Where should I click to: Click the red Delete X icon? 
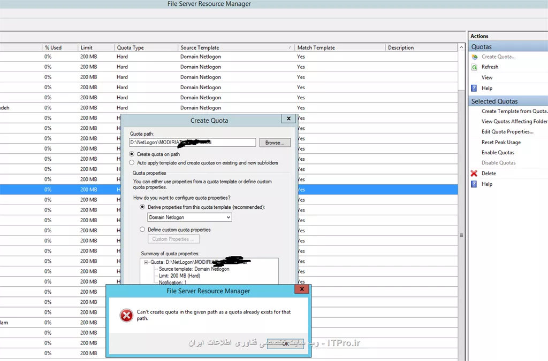click(474, 174)
